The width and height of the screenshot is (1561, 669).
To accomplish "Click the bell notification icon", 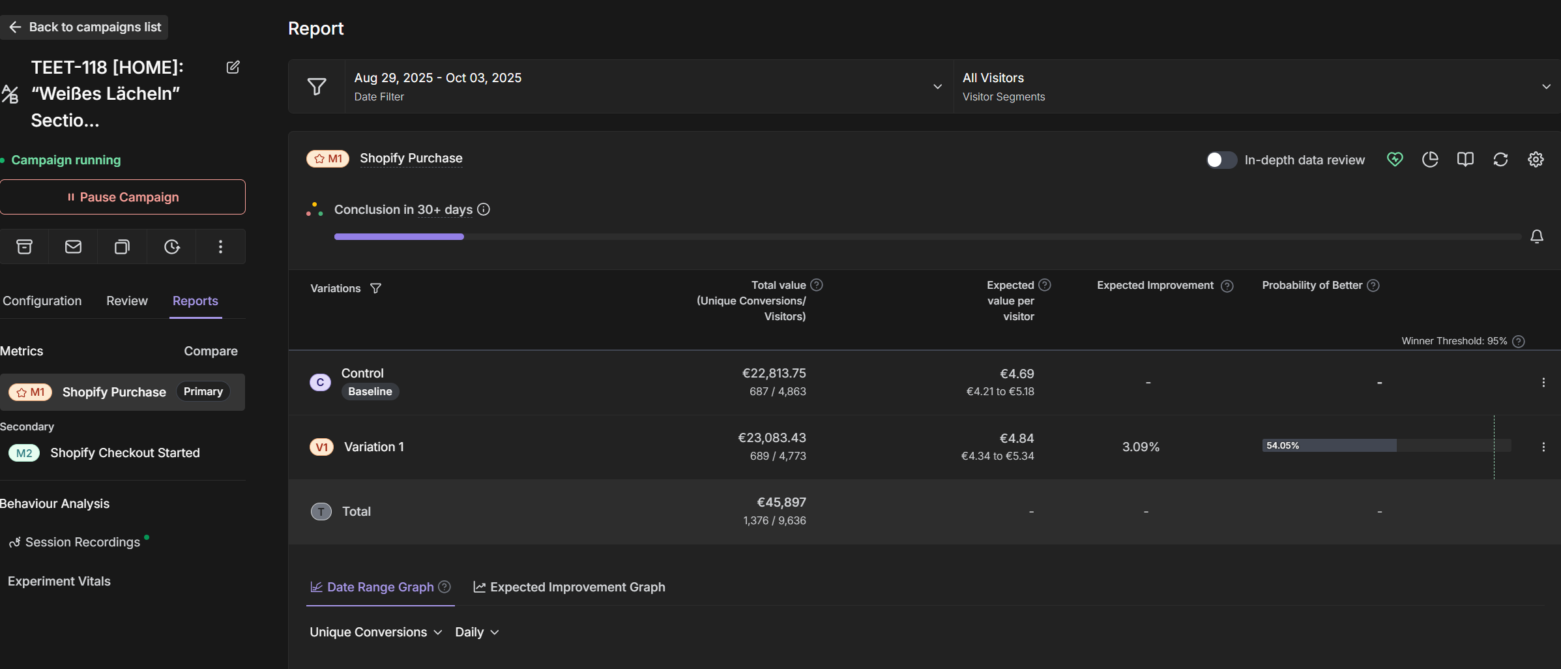I will (1538, 236).
